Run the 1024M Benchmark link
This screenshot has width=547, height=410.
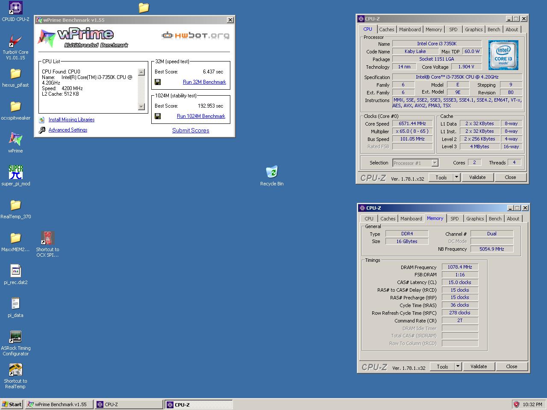tap(201, 116)
